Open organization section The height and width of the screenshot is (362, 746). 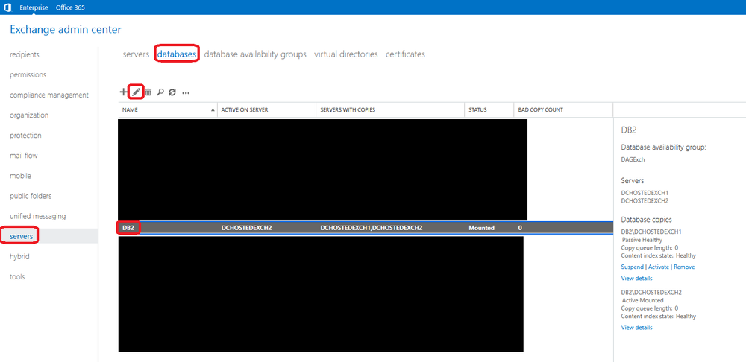point(29,115)
